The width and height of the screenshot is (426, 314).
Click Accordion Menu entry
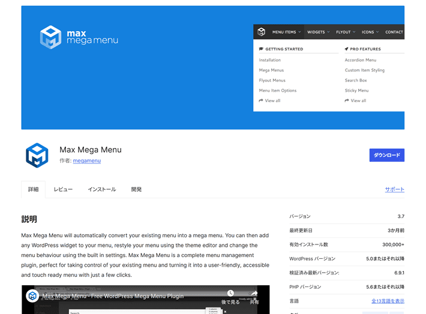pyautogui.click(x=361, y=60)
